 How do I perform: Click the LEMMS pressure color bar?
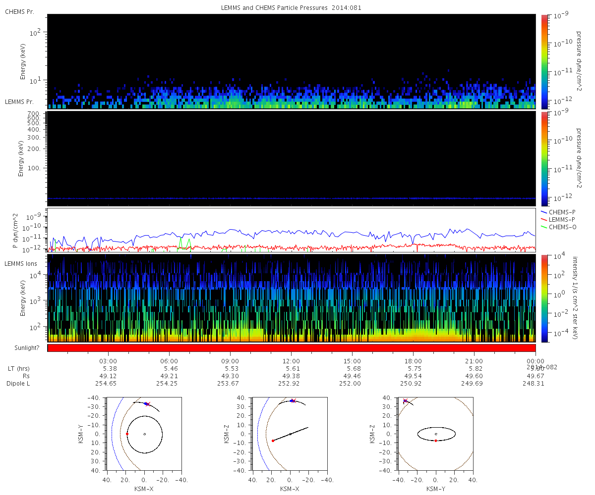coord(544,158)
